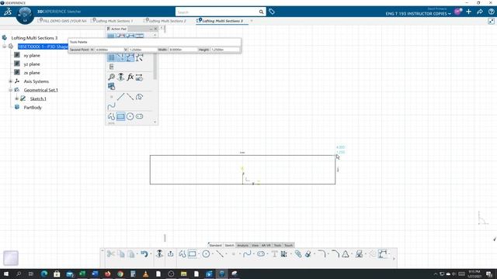Image resolution: width=497 pixels, height=279 pixels.
Task: Open VLC media player from taskbar
Action: point(145,274)
